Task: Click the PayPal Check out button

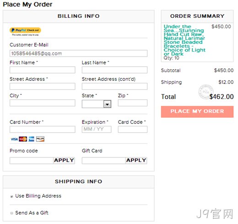Action: point(25,30)
